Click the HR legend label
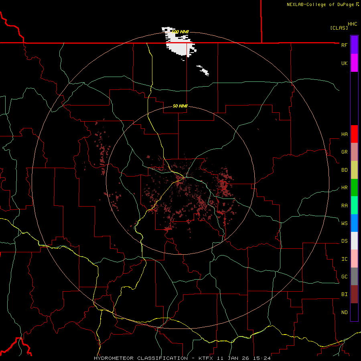Screen dimensions: 361x361 click(x=344, y=188)
